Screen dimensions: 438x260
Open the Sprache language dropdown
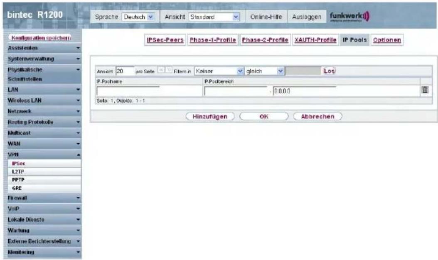coord(138,17)
